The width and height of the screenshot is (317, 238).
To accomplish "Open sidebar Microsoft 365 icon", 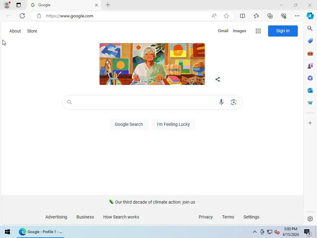I will point(310,78).
